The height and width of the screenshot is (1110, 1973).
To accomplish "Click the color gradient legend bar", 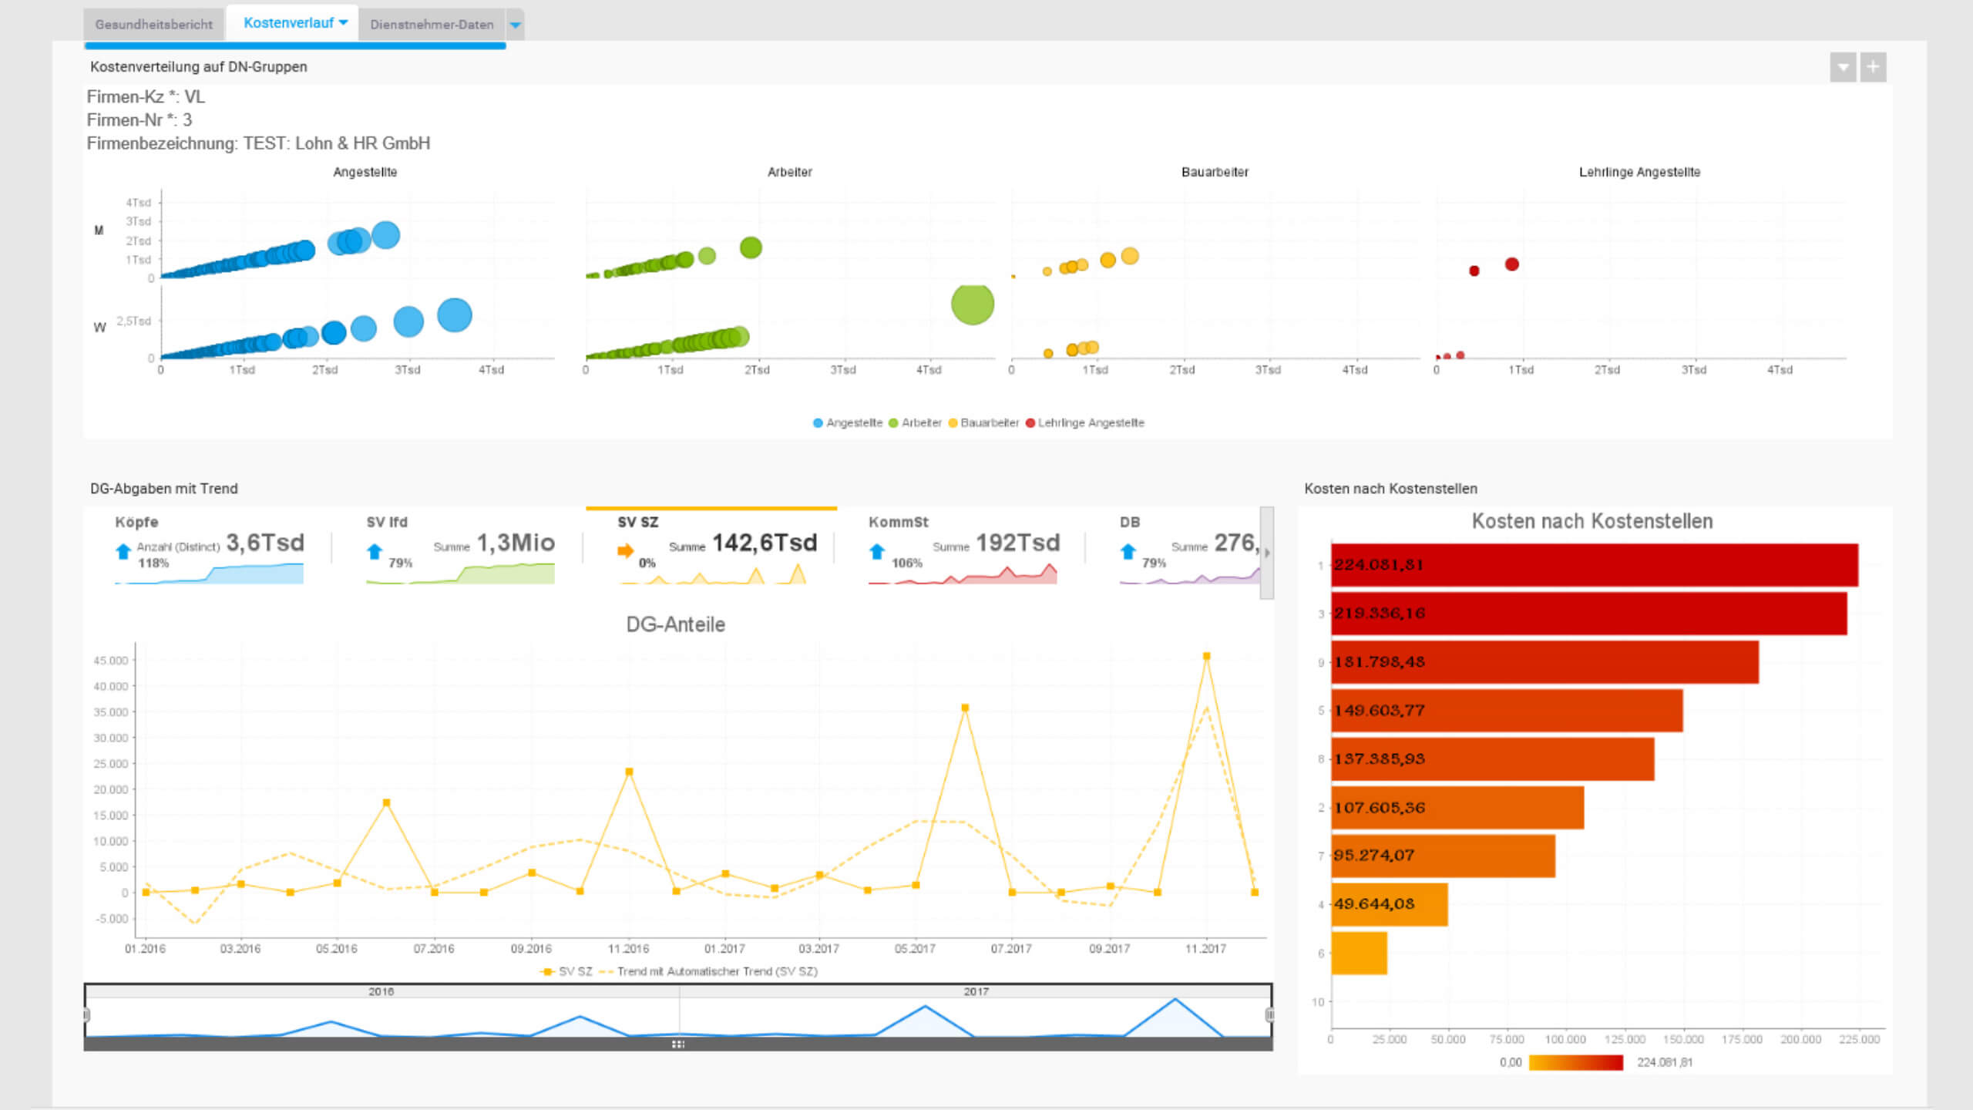I will 1575,1062.
